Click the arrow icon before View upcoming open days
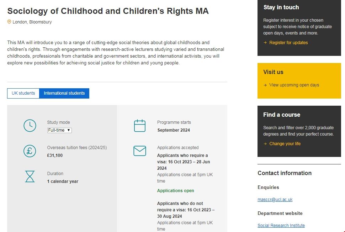This screenshot has width=345, height=232. tap(265, 85)
